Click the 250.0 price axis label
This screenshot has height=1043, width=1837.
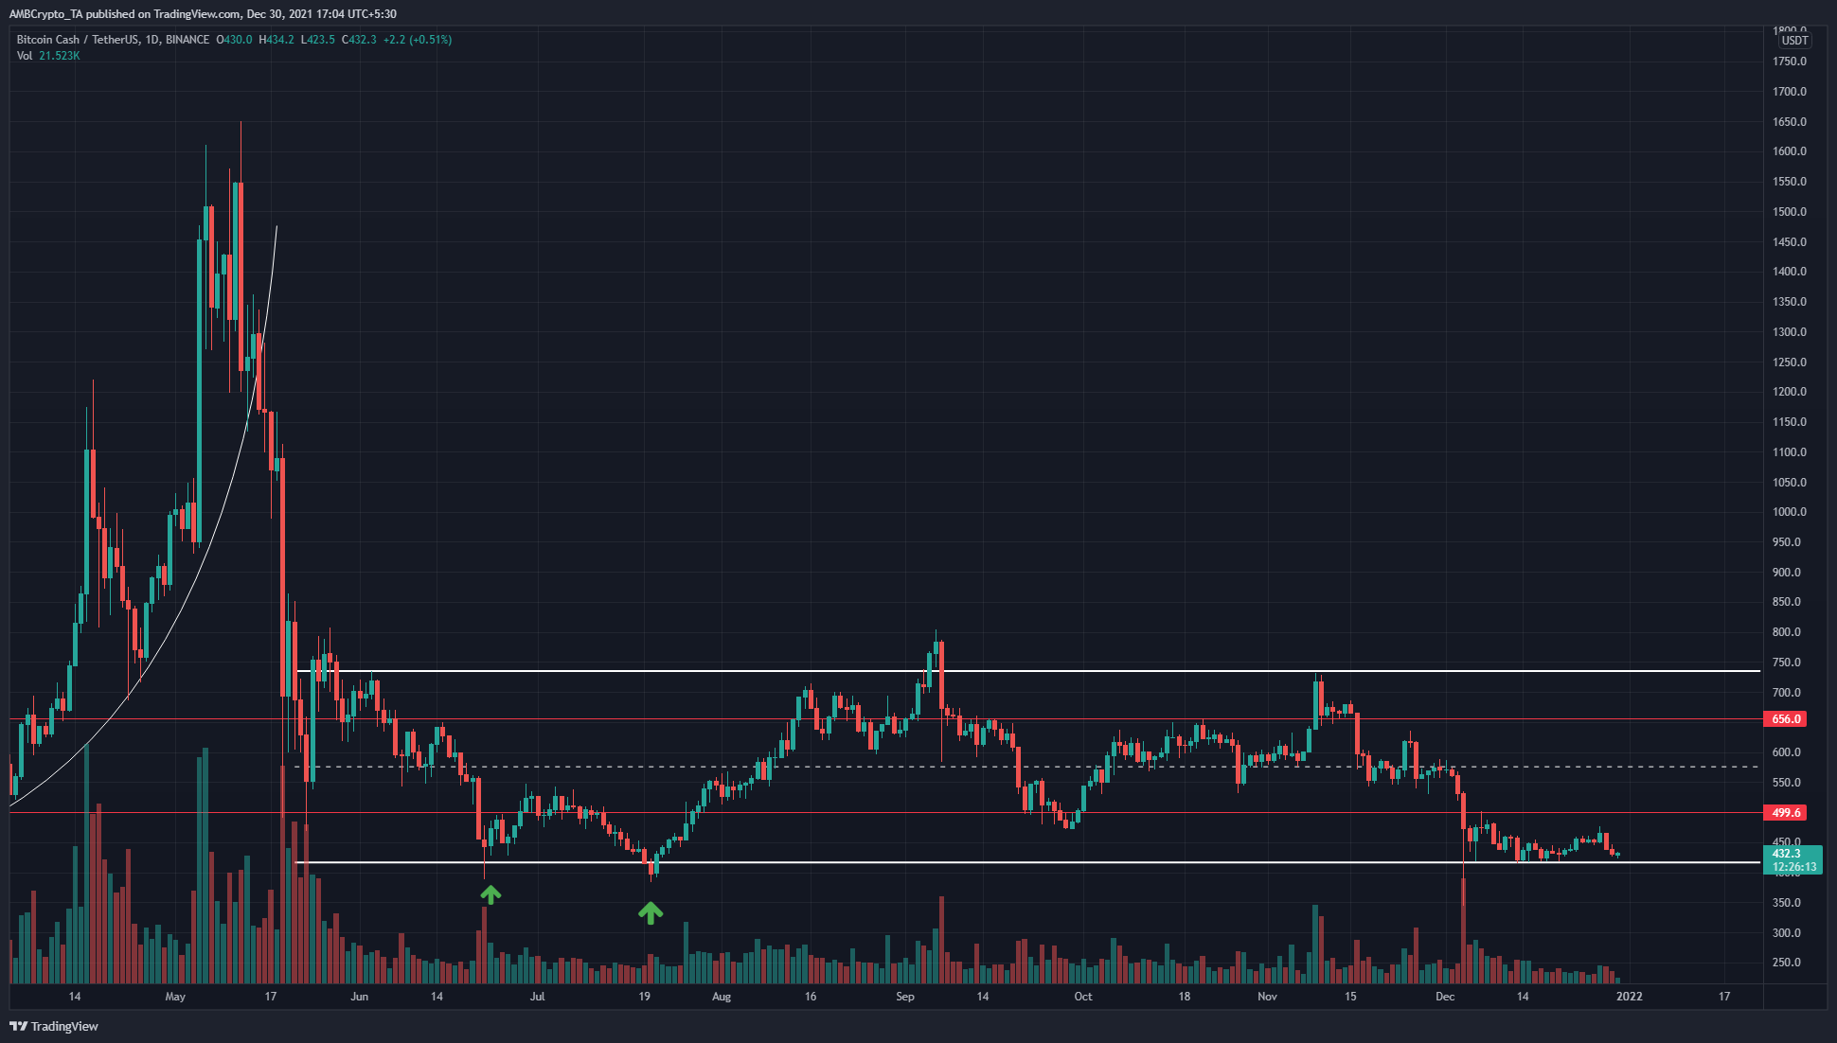[1787, 963]
